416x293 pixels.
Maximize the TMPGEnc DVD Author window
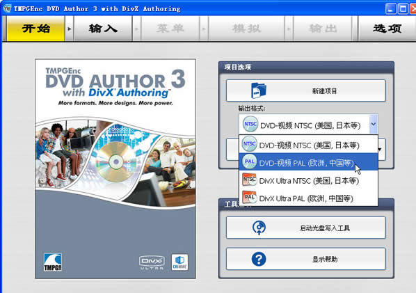pyautogui.click(x=403, y=9)
